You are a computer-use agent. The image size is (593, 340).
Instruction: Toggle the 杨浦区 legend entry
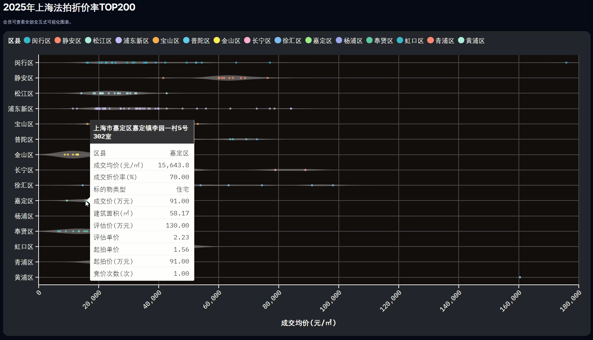click(353, 41)
